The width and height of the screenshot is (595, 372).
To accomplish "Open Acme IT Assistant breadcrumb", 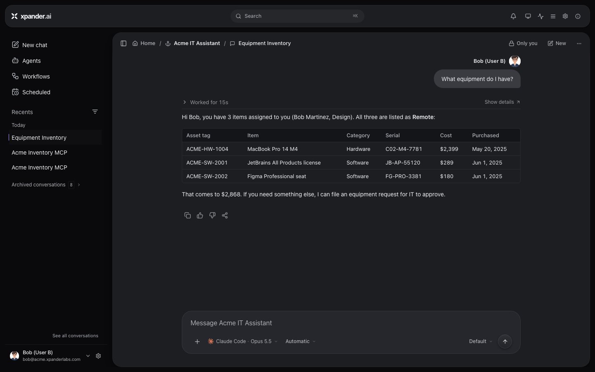I will (193, 43).
